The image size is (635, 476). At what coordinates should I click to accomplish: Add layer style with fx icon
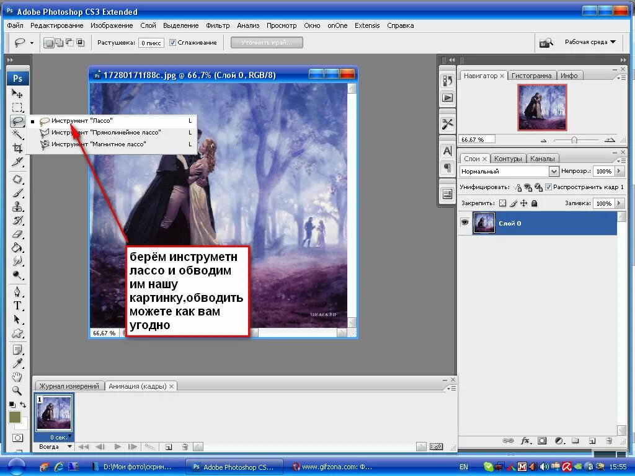pyautogui.click(x=525, y=441)
